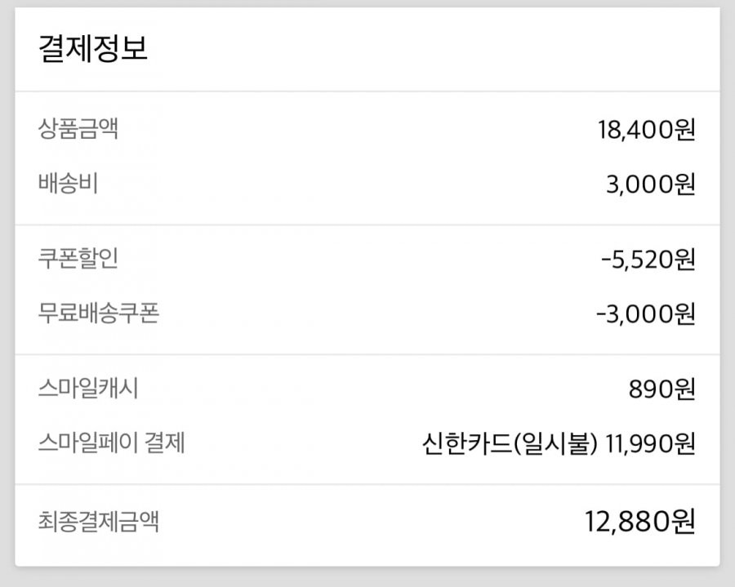This screenshot has width=735, height=587.
Task: Select the 스마일캐시 label
Action: point(88,389)
